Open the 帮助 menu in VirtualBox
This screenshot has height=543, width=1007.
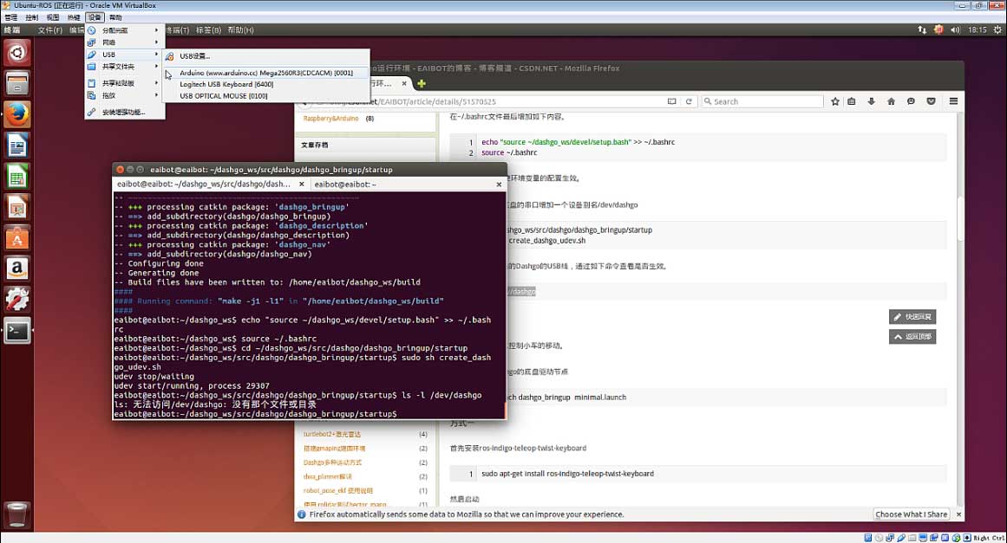click(x=115, y=17)
